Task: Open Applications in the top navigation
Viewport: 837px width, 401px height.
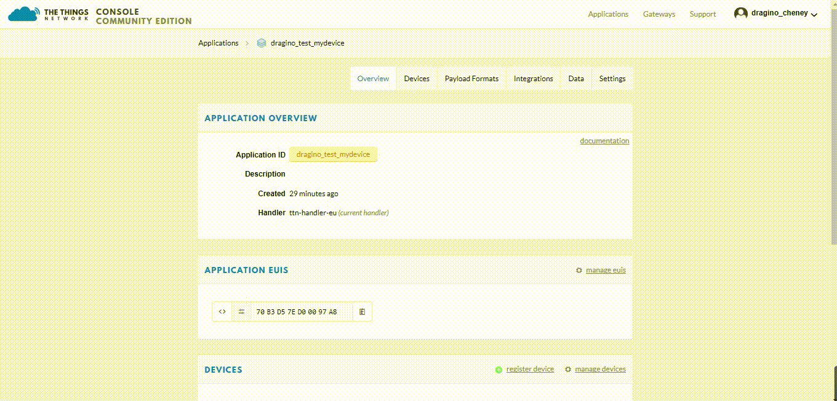Action: (608, 14)
